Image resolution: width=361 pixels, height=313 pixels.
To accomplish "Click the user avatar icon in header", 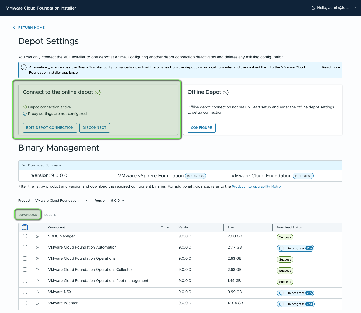I will click(x=313, y=8).
